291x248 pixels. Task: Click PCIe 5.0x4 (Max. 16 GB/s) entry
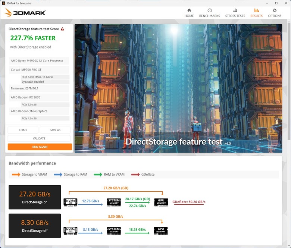[45, 77]
